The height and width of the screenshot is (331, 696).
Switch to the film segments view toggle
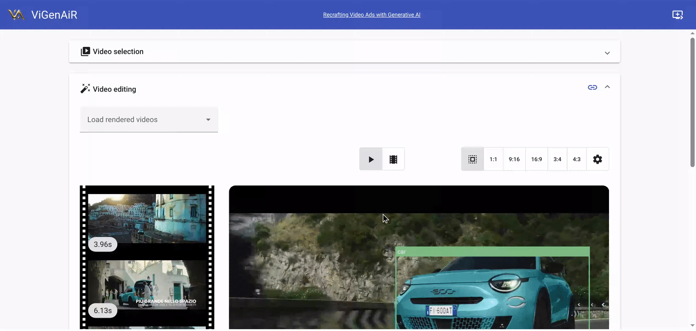click(394, 159)
